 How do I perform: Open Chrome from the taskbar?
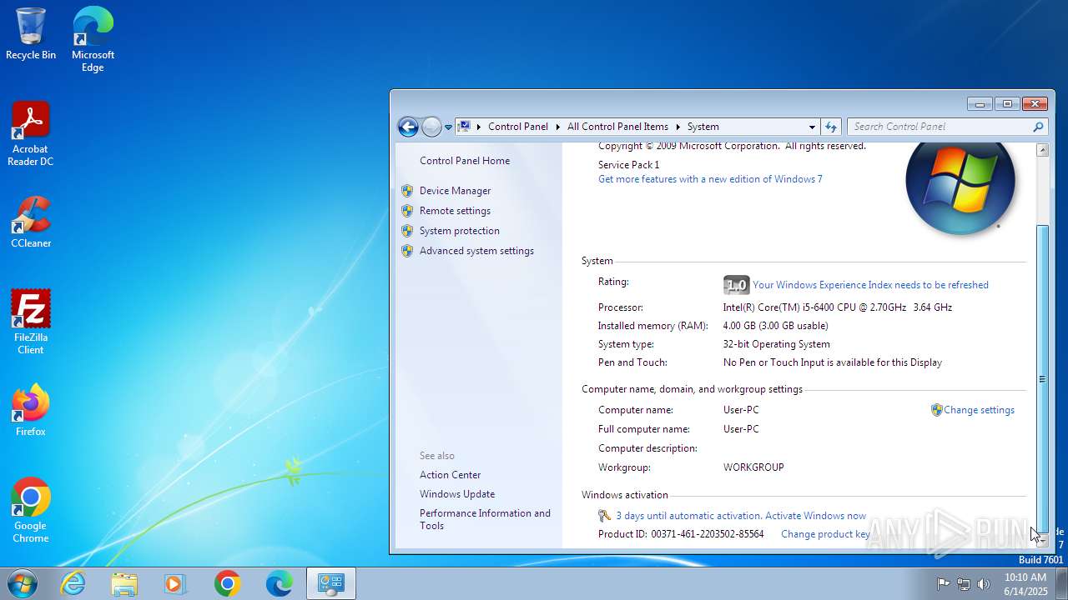227,583
